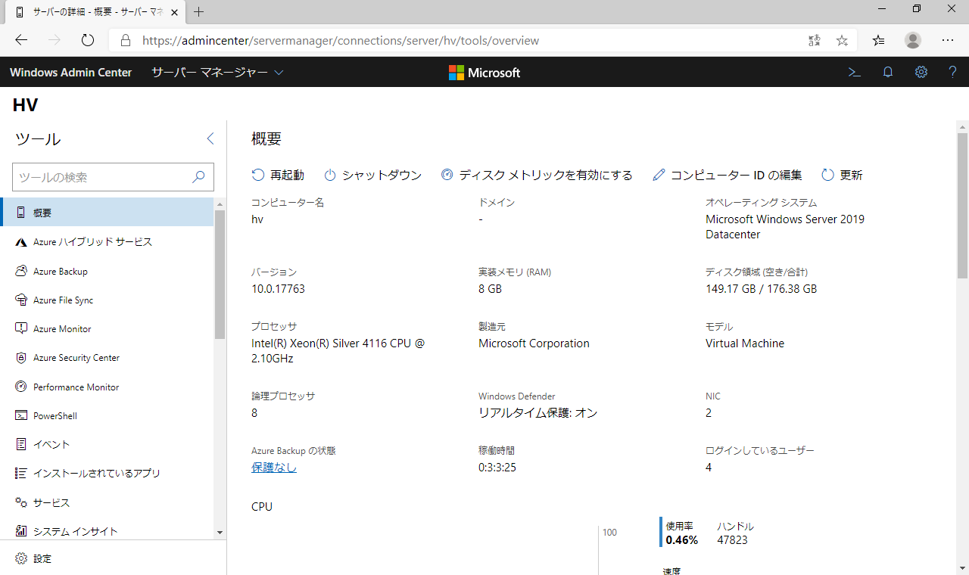Click the Windows Admin Center title

click(x=70, y=73)
